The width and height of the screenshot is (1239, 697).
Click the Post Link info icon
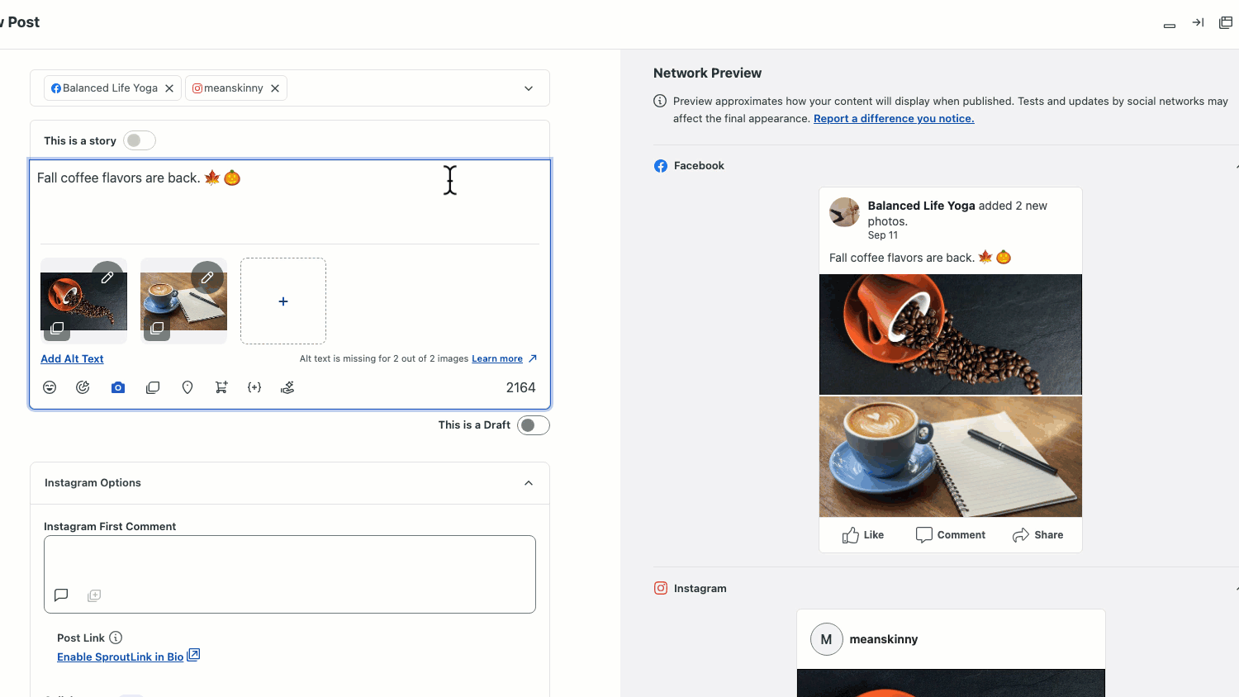coord(116,638)
